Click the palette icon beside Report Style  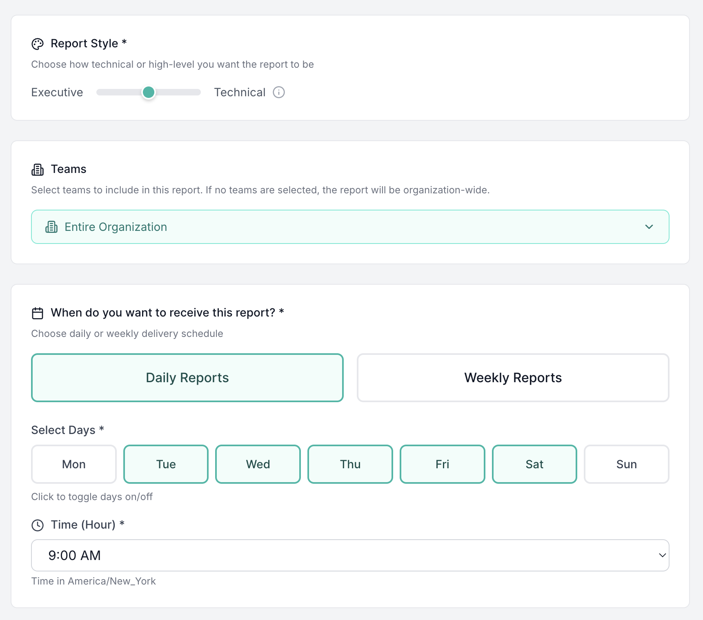pyautogui.click(x=38, y=44)
